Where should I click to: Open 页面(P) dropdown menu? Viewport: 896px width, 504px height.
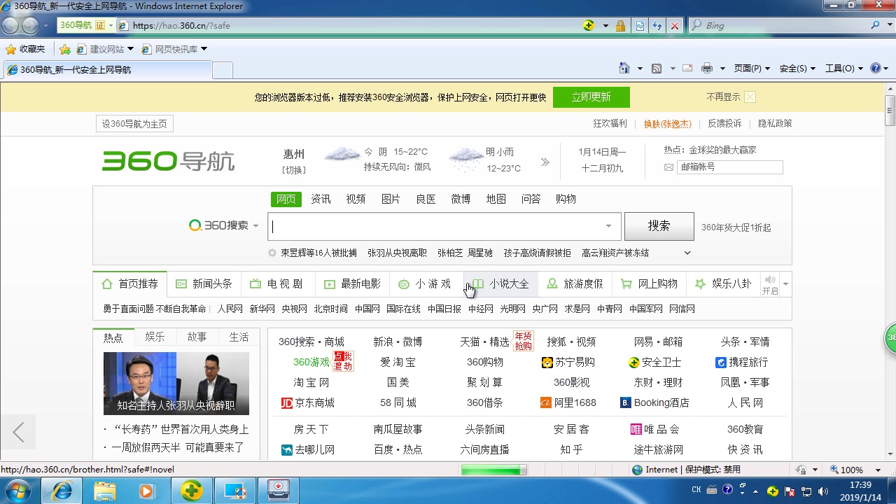[752, 69]
